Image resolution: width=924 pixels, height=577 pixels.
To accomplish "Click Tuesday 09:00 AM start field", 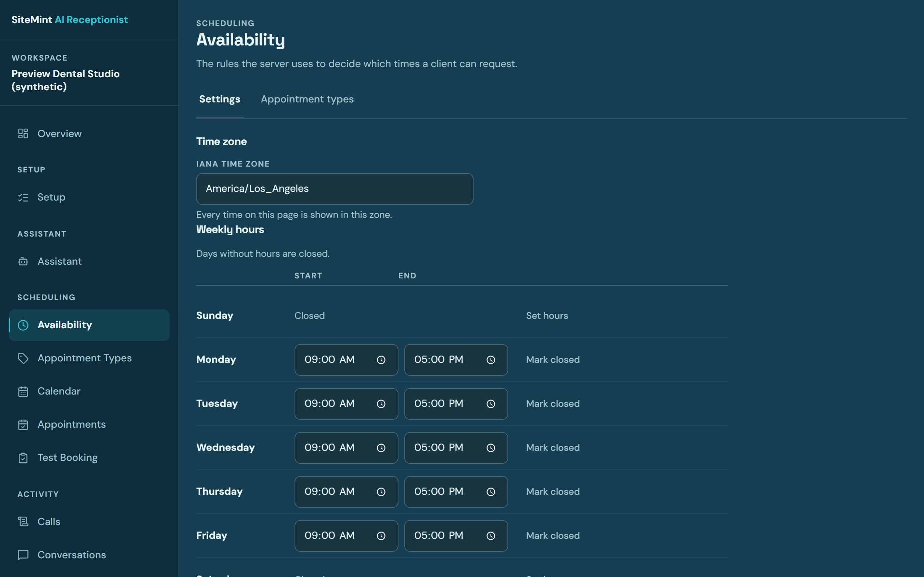I will coord(346,404).
